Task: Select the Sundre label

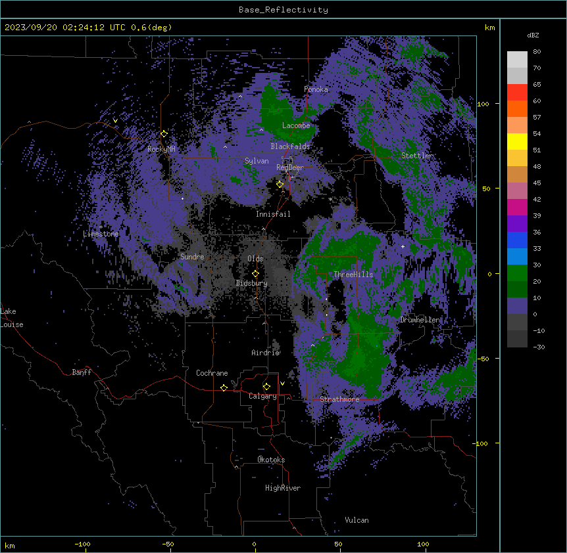Action: point(192,257)
